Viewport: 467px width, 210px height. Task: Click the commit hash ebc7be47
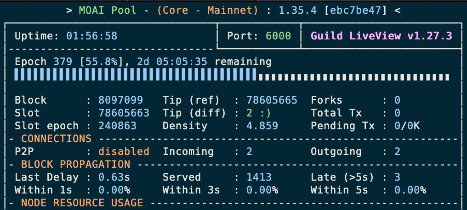[356, 11]
